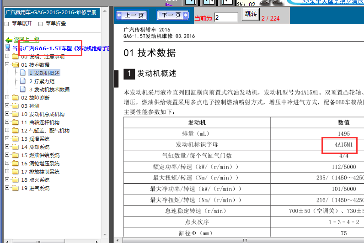Screen dimensions: 364x243
Task: Click the 10 发动机总成机构 folder icon
Action: (x=15, y=114)
